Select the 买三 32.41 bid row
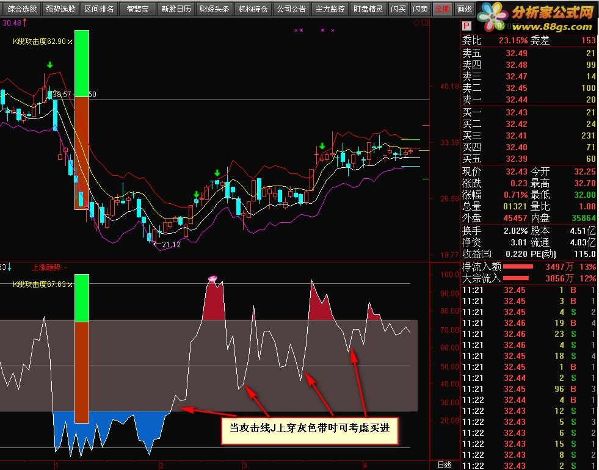Viewport: 599px width, 470px height. (x=529, y=136)
